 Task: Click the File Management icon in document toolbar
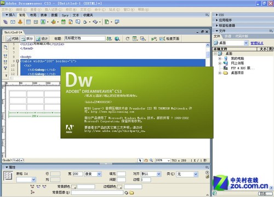109,38
